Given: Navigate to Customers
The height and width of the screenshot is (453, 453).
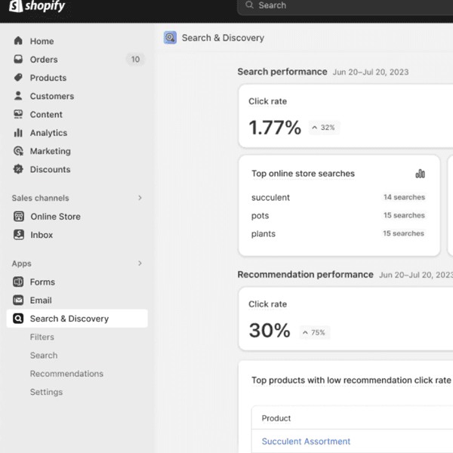Looking at the screenshot, I should [52, 96].
